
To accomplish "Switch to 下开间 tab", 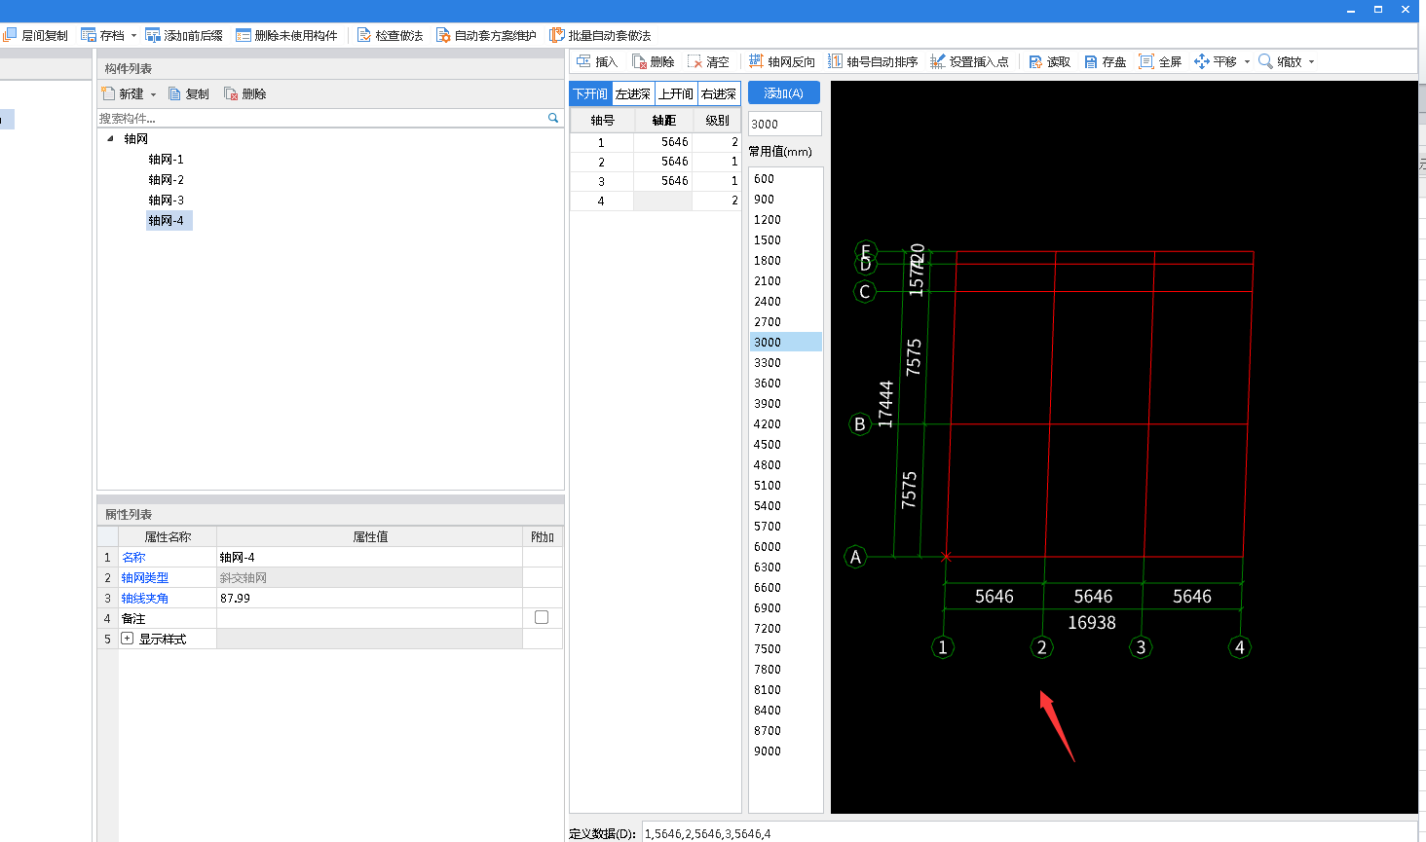I will [x=590, y=93].
